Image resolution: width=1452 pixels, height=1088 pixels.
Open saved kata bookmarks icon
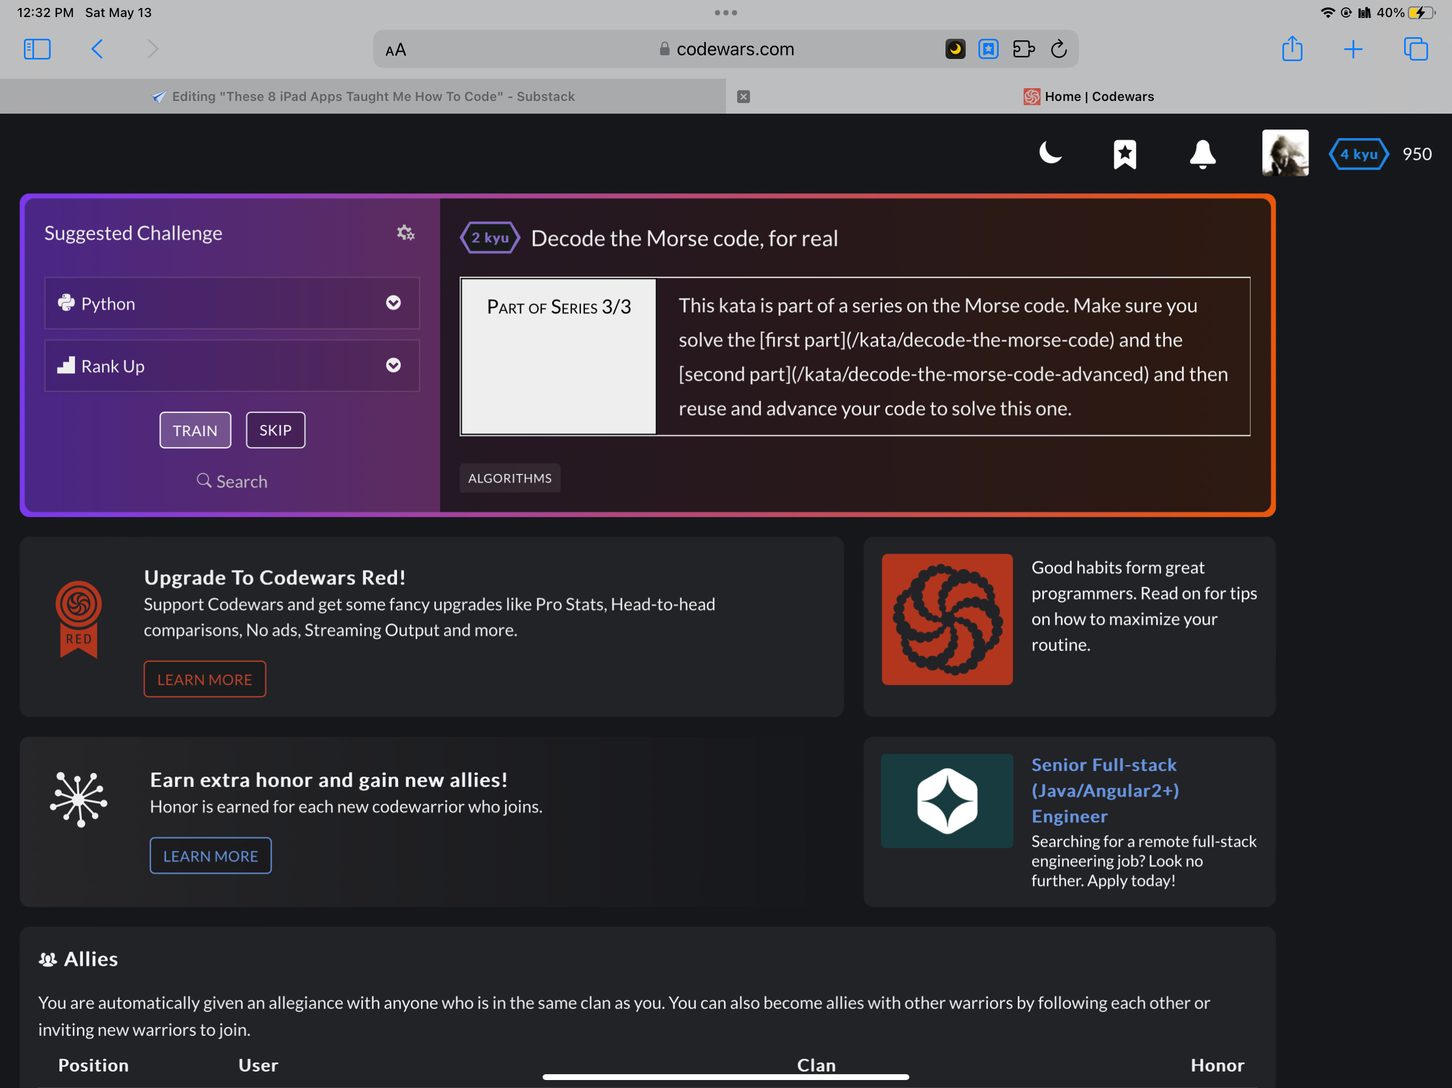1125,154
